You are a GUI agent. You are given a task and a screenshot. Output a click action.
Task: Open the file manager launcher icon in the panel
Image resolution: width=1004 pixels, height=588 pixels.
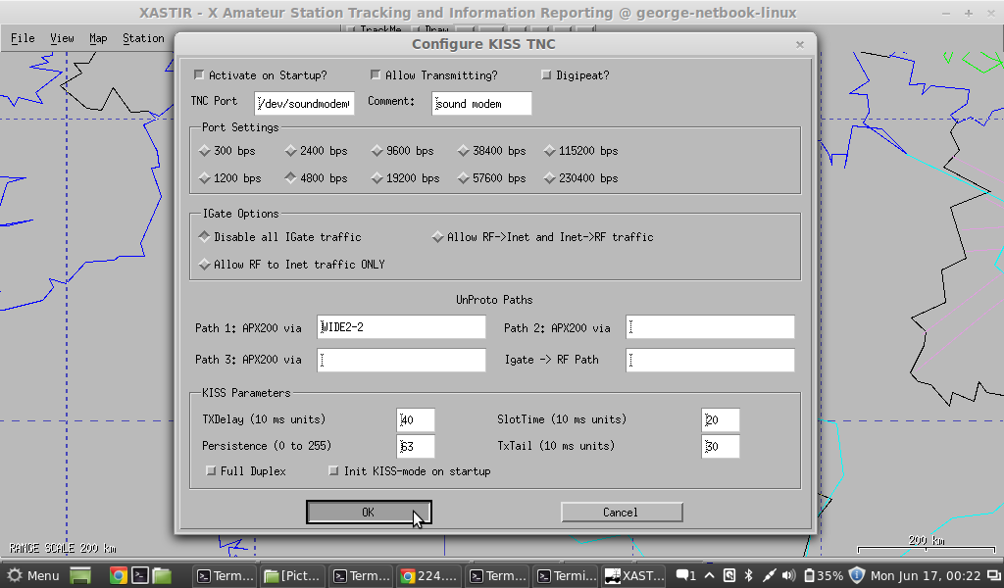click(x=162, y=575)
